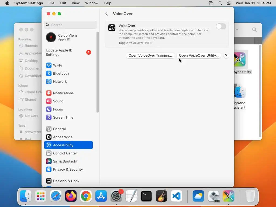
Task: Open Weather app from the Dock
Action: [x=198, y=196]
